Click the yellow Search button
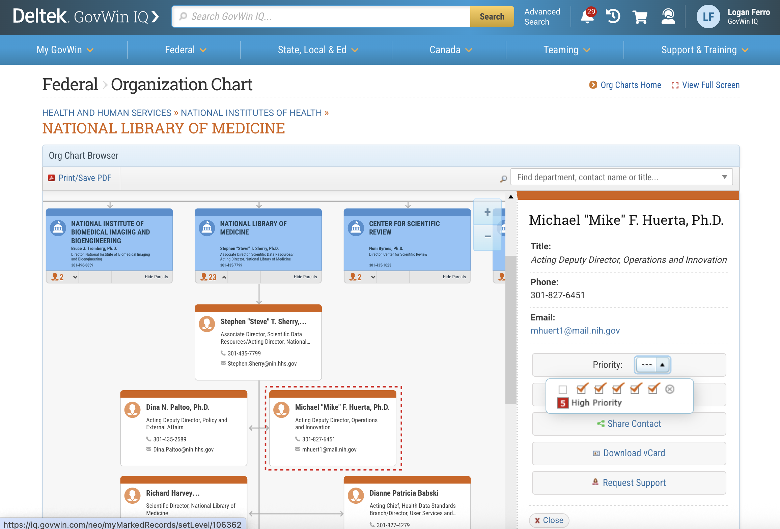Image resolution: width=780 pixels, height=529 pixels. coord(492,17)
